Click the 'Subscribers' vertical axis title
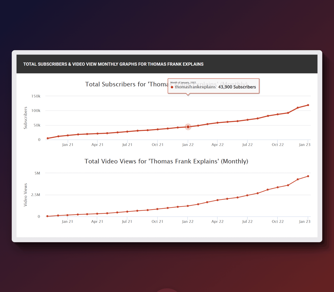Screen dimensions: 334x292 point(26,118)
